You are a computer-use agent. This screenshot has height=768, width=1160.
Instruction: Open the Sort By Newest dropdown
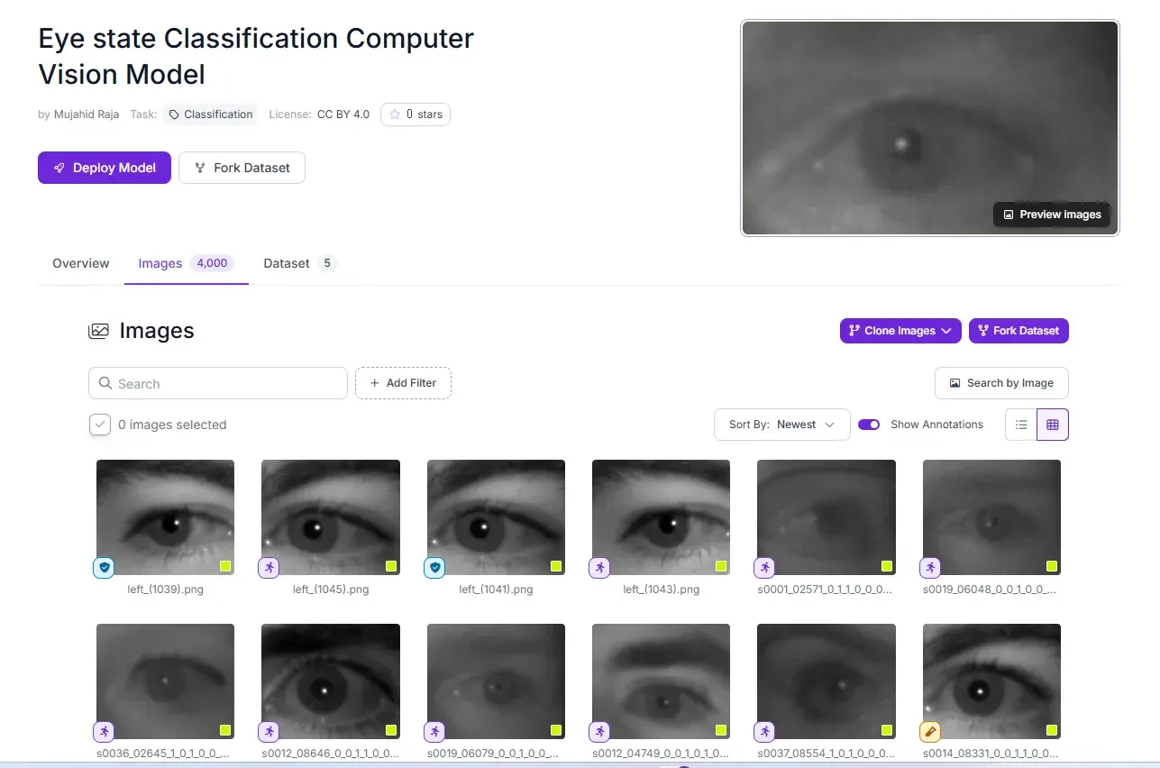pos(782,425)
